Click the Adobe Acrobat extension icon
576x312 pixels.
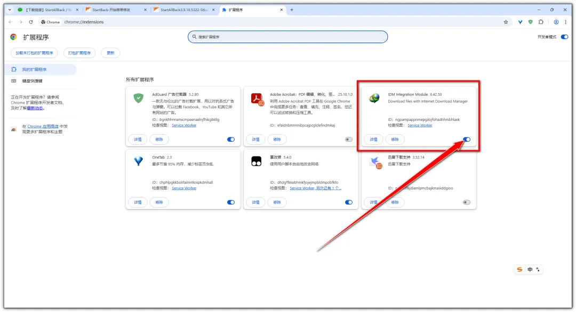click(x=257, y=99)
